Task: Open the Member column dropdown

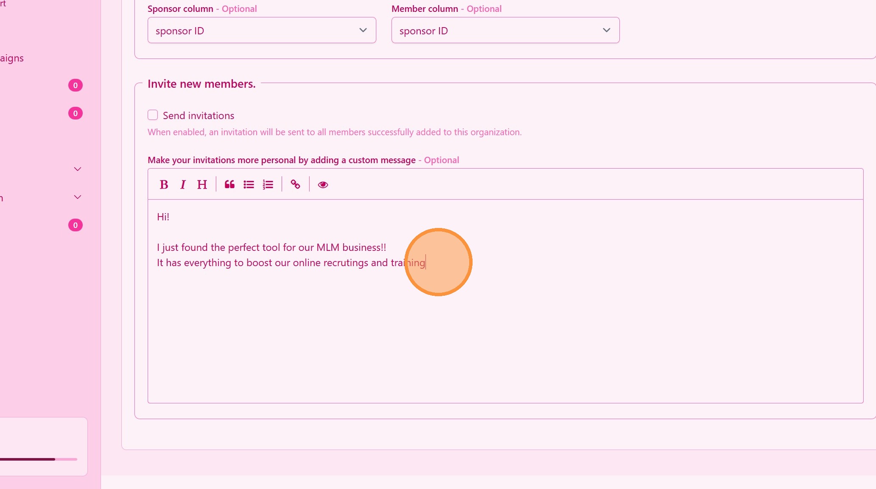Action: [x=505, y=30]
